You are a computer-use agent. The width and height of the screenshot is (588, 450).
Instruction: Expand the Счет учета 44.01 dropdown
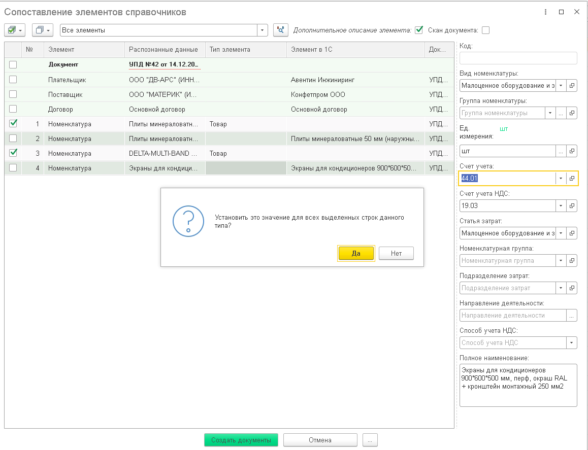click(561, 179)
